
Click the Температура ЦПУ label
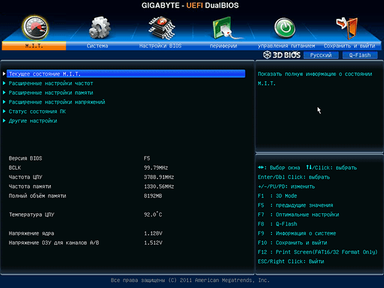(31, 214)
